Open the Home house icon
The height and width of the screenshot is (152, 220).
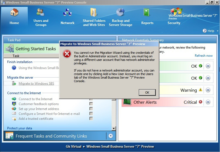(14, 12)
